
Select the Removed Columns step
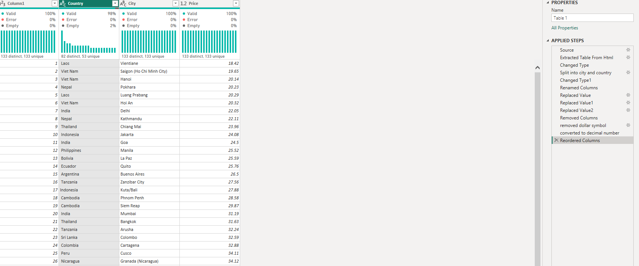tap(593, 118)
